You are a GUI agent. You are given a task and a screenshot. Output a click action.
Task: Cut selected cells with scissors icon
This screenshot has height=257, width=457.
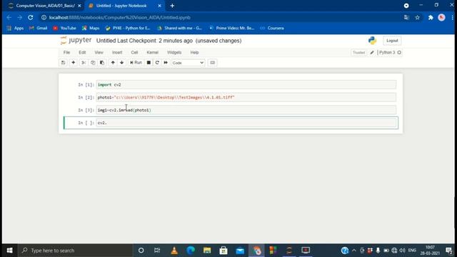pos(84,63)
